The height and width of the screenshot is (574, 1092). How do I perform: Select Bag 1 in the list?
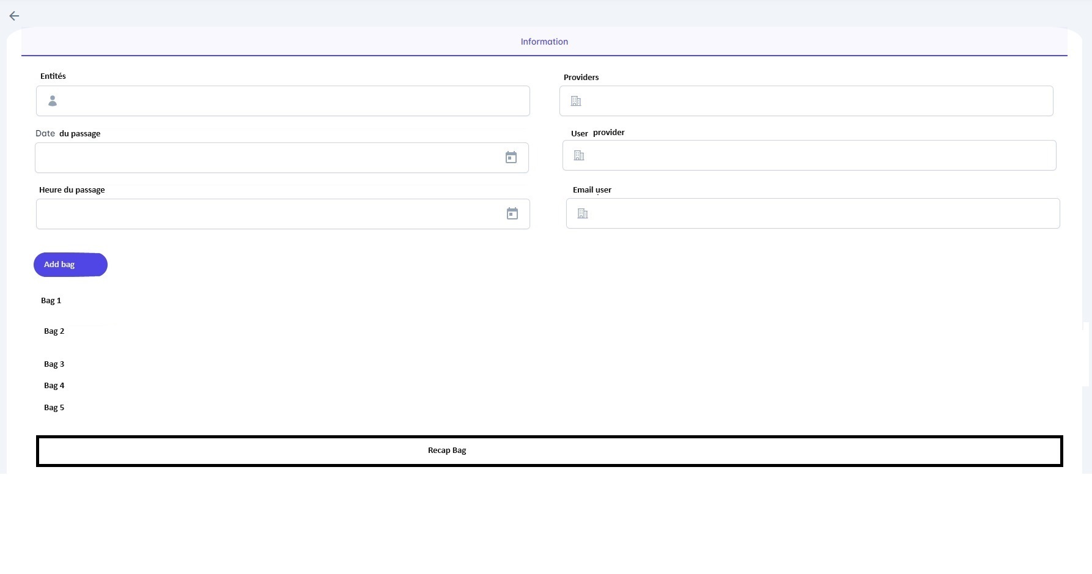(51, 300)
